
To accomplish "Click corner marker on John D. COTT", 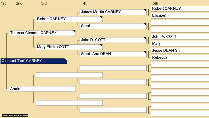I will pos(145,38).
